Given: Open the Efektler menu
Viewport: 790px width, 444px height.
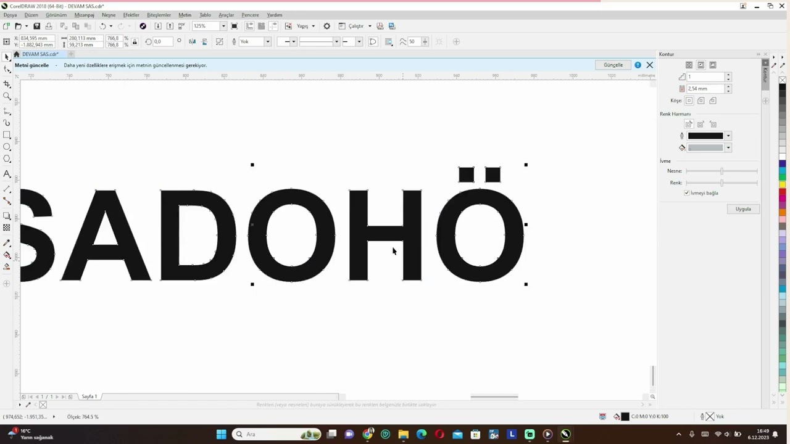Looking at the screenshot, I should point(131,15).
